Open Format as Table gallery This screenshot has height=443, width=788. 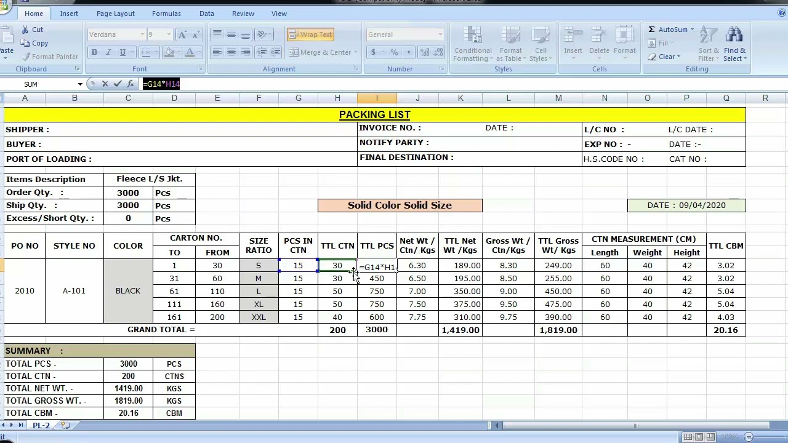[x=510, y=44]
